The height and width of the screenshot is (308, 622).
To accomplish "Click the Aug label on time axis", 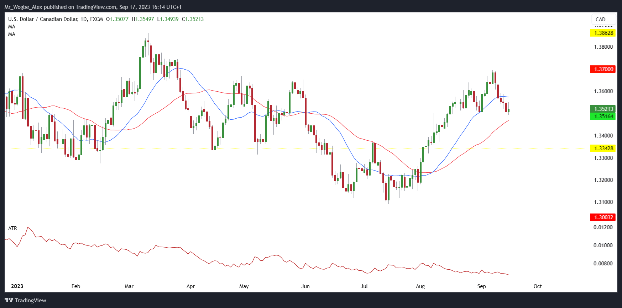I will [420, 286].
